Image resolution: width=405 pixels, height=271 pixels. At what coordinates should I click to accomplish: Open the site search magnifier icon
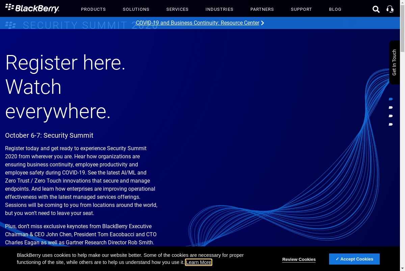pos(376,9)
